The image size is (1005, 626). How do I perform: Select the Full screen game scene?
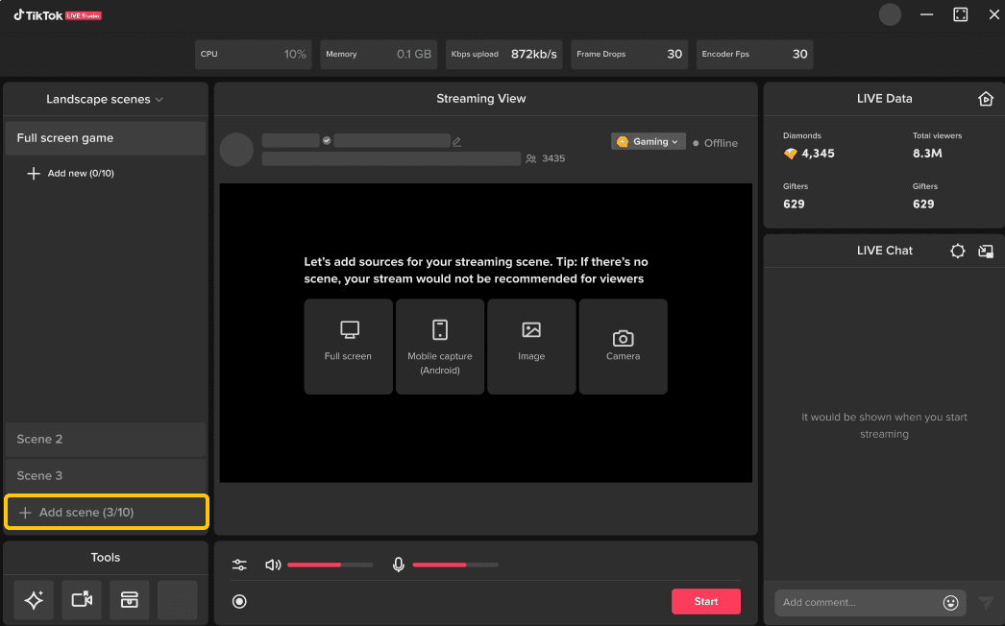(x=105, y=138)
